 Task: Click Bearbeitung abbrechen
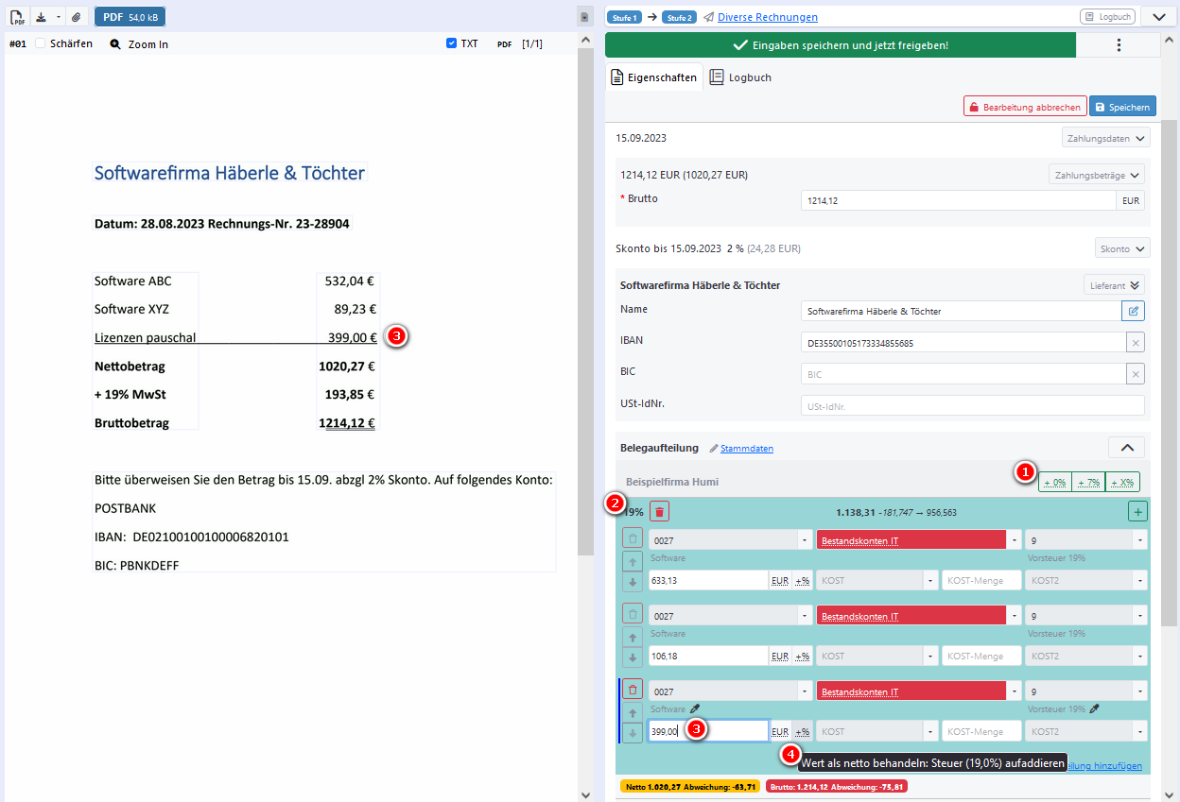click(x=1024, y=107)
